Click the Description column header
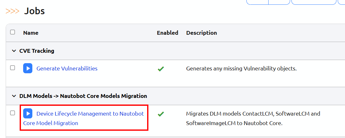The width and height of the screenshot is (345, 138). [x=201, y=33]
